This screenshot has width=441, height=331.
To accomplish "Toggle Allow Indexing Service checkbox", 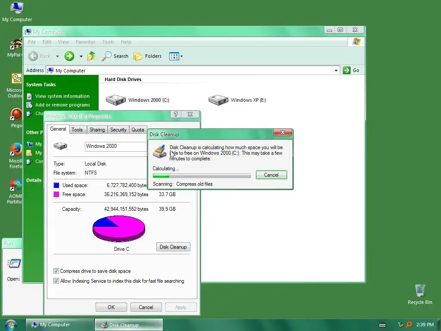I will pyautogui.click(x=56, y=281).
